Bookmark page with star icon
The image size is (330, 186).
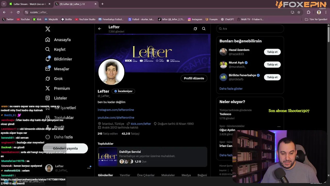[299, 12]
